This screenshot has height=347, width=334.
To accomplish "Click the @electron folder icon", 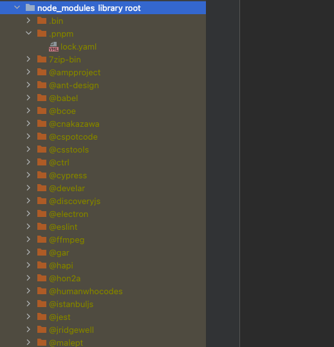I will (42, 214).
